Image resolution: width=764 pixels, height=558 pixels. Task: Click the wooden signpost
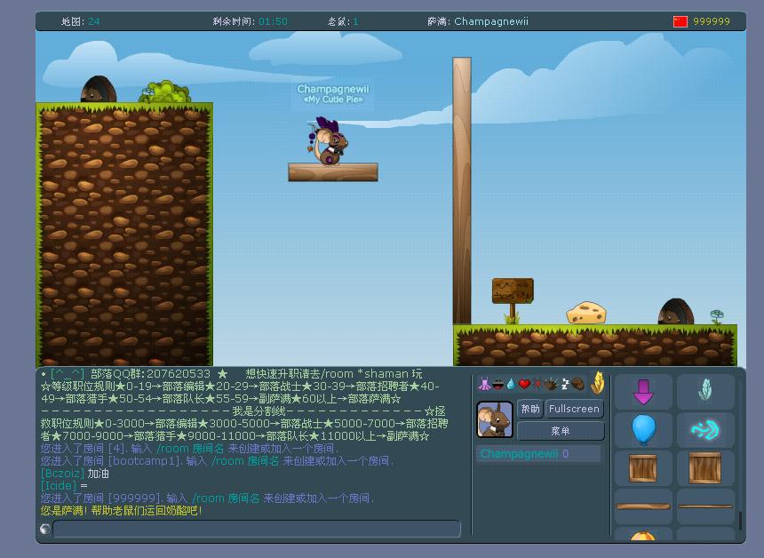tap(513, 299)
